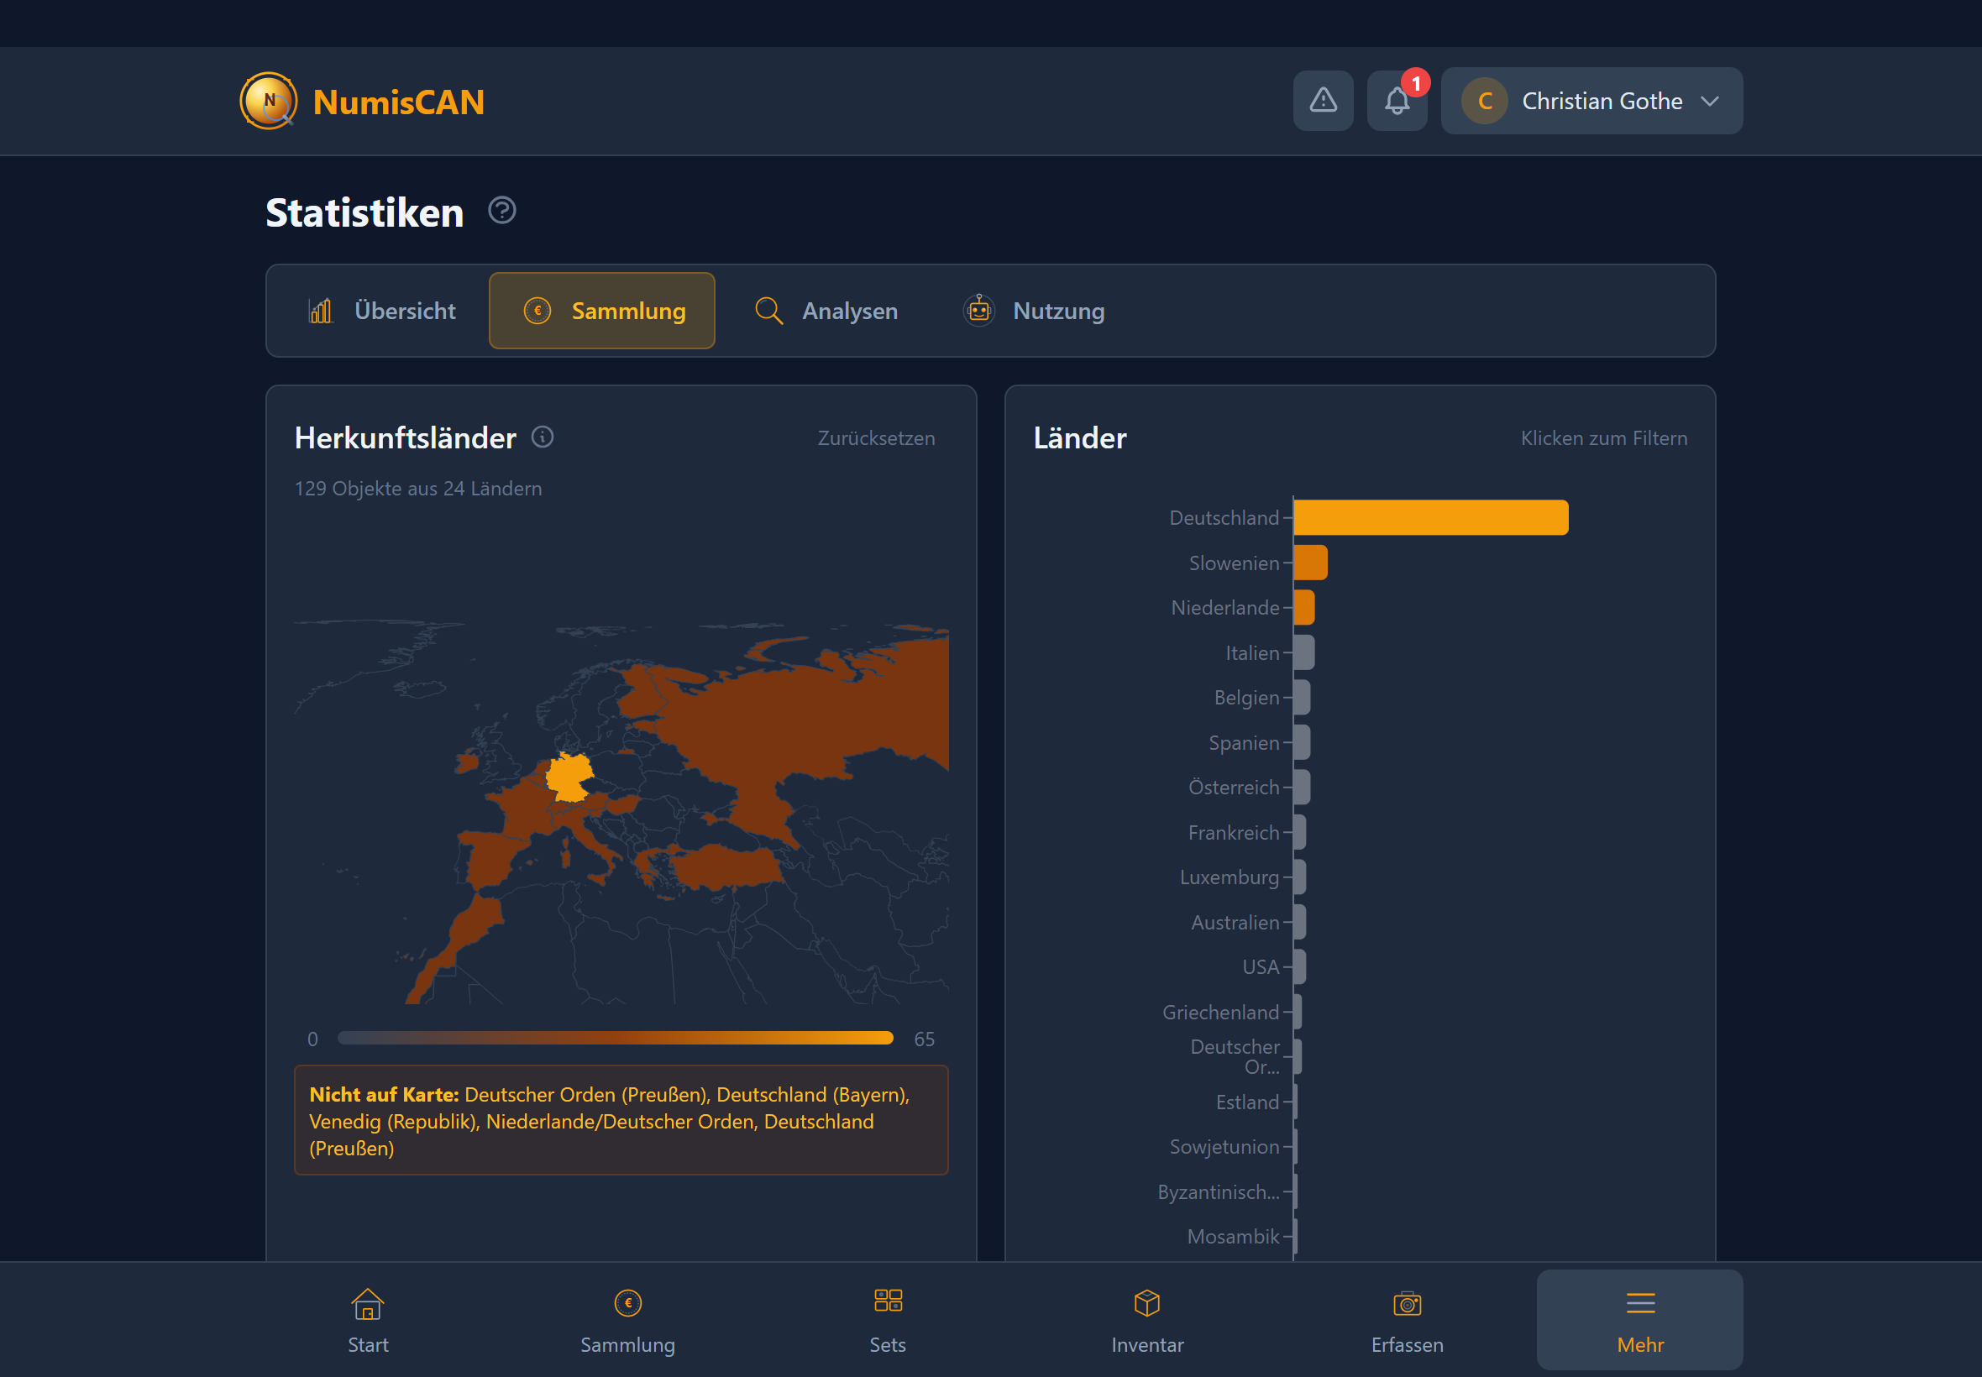
Task: Switch to the Analysen tab
Action: click(826, 311)
